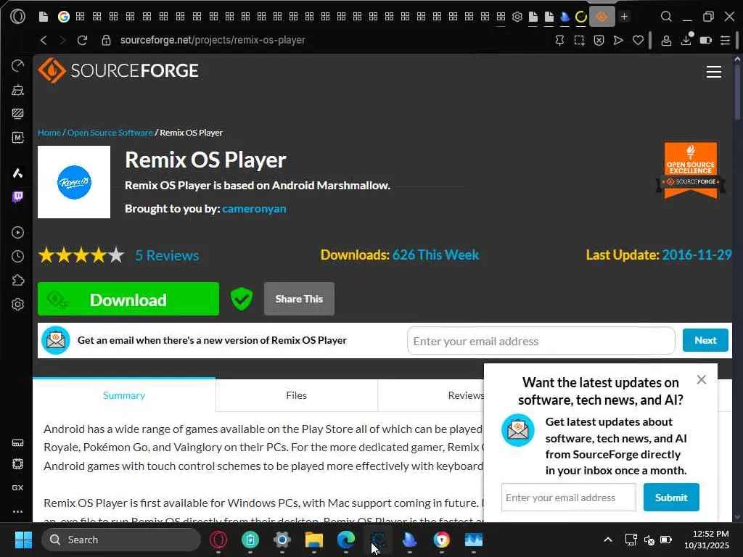Click the Submit button in popup
The image size is (743, 557).
coord(671,498)
